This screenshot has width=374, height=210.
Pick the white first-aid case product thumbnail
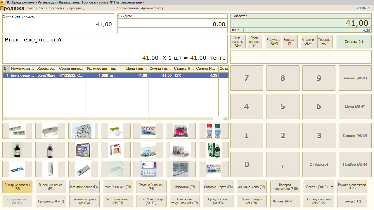(x=116, y=150)
